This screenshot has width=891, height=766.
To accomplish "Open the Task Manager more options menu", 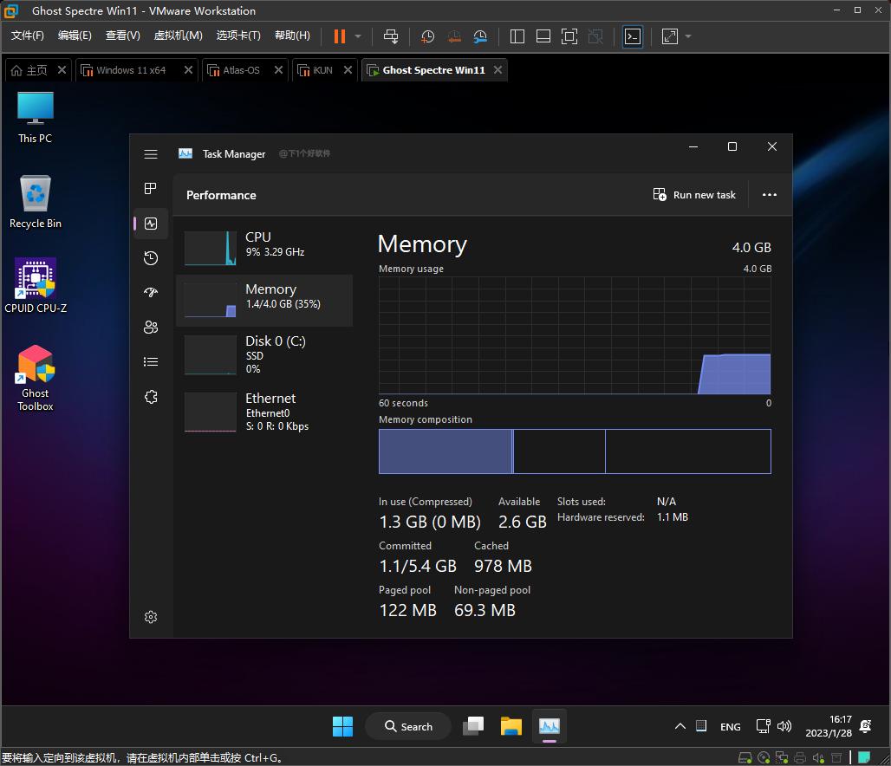I will (x=770, y=195).
